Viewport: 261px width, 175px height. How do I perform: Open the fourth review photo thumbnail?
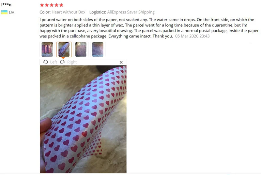point(98,49)
